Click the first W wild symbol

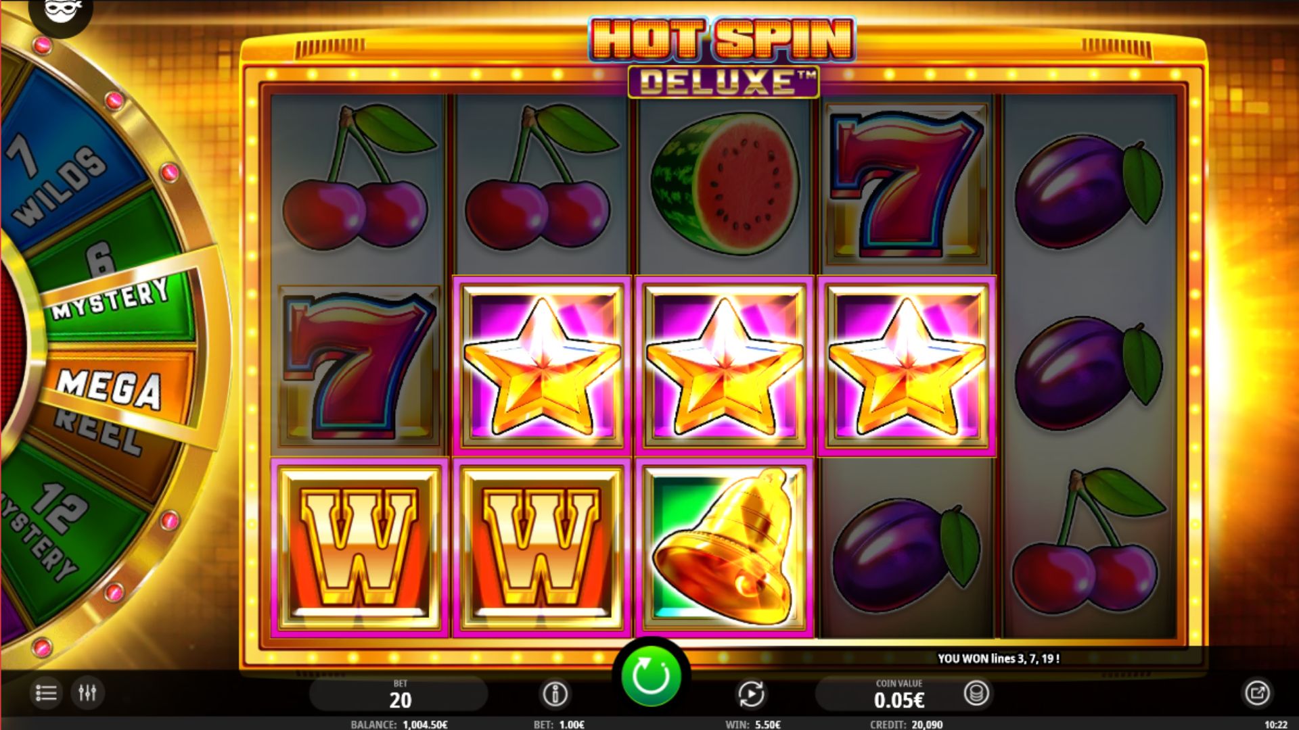tap(359, 547)
